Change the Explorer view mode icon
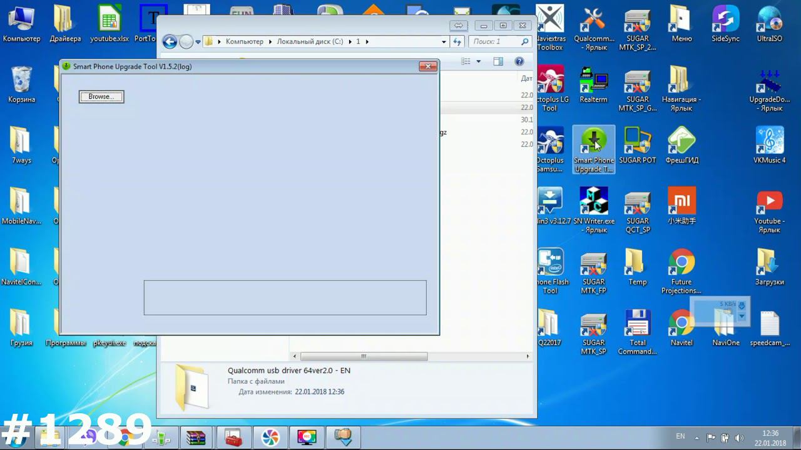Viewport: 801px width, 450px height. tap(466, 61)
